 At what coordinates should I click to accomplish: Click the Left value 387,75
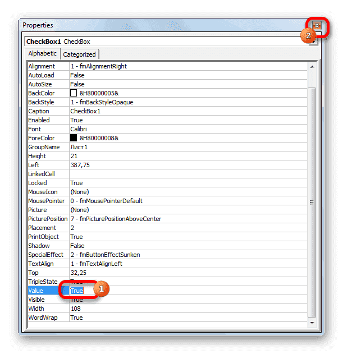click(80, 165)
